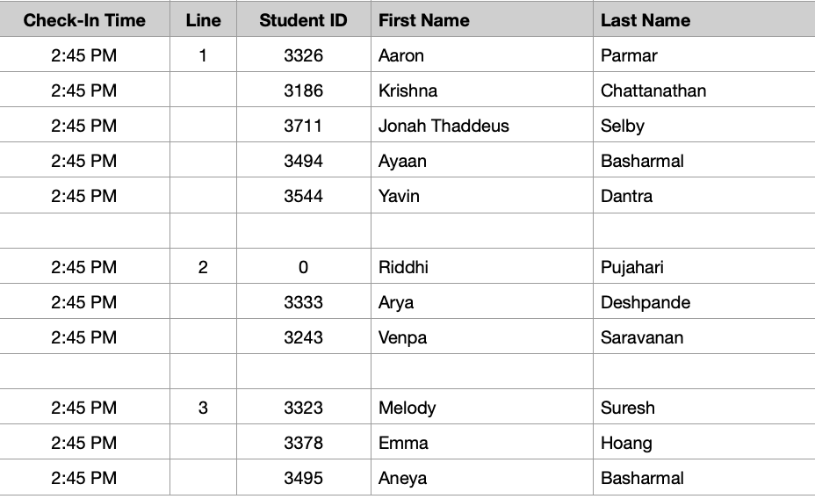The width and height of the screenshot is (815, 499).
Task: Select the Last Name column header
Action: (x=704, y=19)
